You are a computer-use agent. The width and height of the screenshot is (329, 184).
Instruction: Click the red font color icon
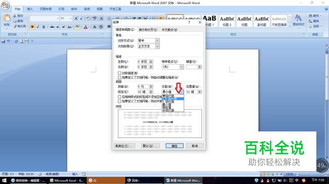(x=86, y=27)
